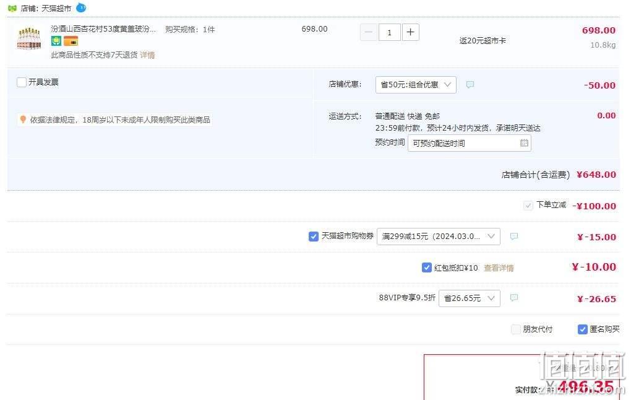Click the 返20元超市卡 promotion text

tap(483, 40)
